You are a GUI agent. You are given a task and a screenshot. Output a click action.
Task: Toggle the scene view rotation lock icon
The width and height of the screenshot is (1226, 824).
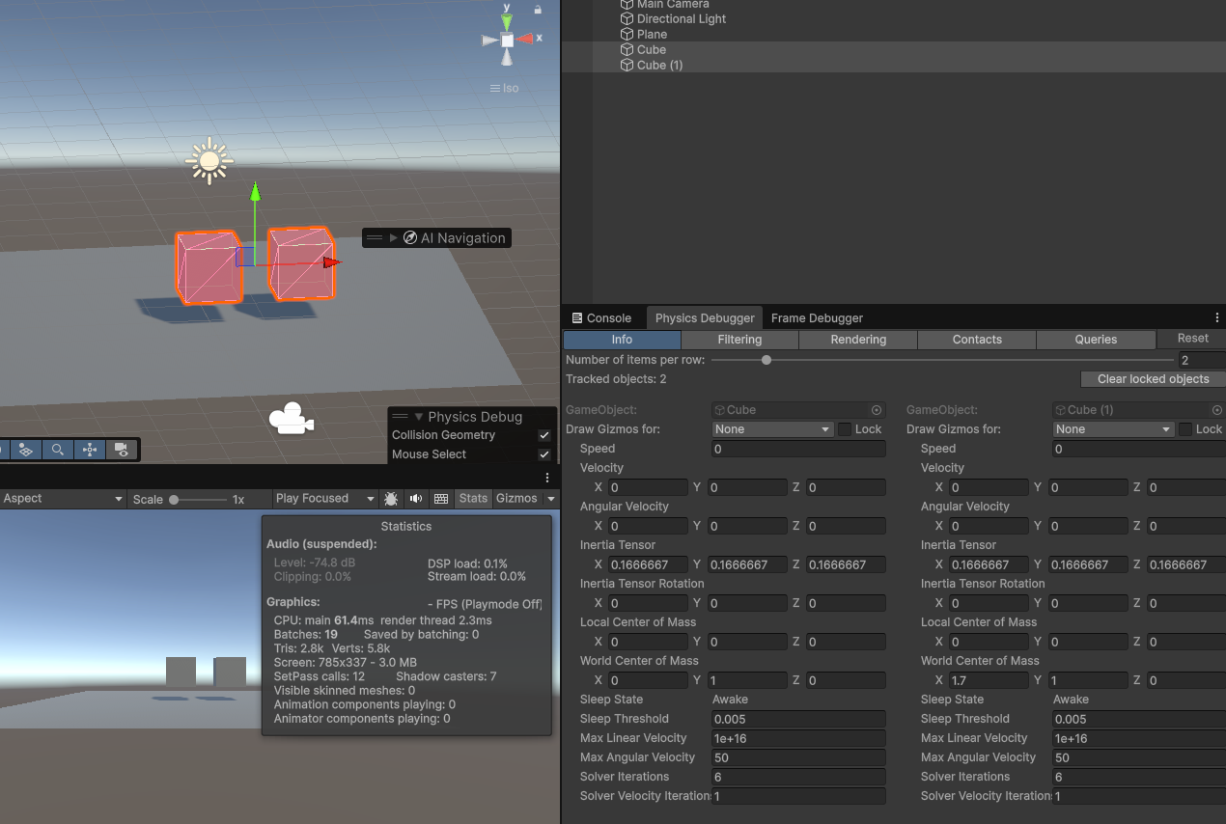538,9
